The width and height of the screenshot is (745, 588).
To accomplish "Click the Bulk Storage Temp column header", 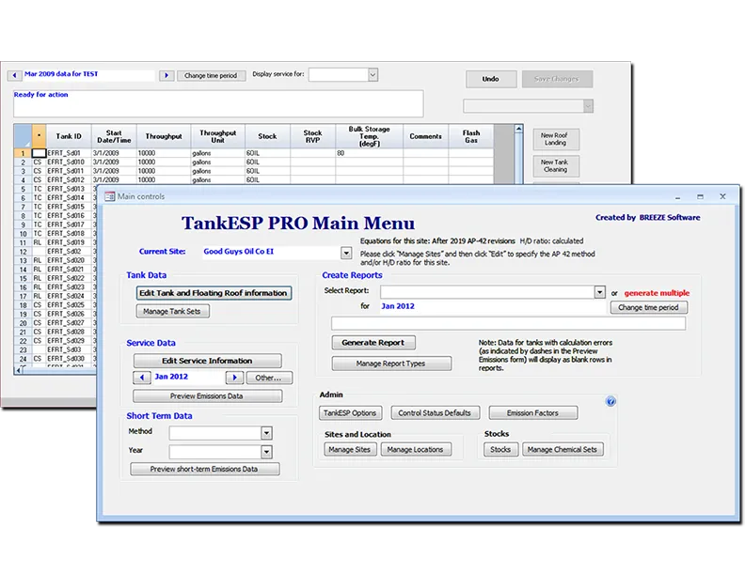I will [x=369, y=137].
